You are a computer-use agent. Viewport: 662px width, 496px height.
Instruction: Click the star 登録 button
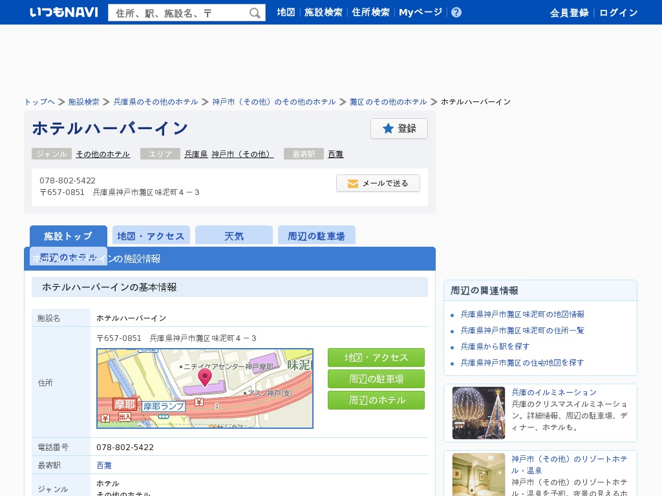click(x=399, y=129)
